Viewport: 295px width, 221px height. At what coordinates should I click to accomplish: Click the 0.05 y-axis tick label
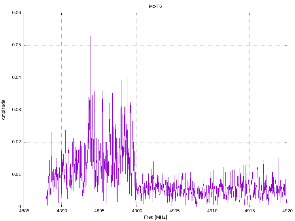pyautogui.click(x=16, y=45)
